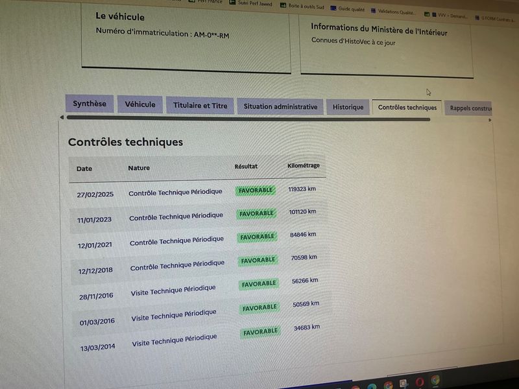This screenshot has width=519, height=389.
Task: Click the Nature column header
Action: 139,168
